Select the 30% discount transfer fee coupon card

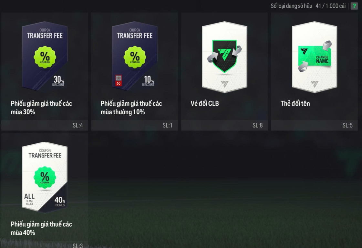tap(45, 56)
